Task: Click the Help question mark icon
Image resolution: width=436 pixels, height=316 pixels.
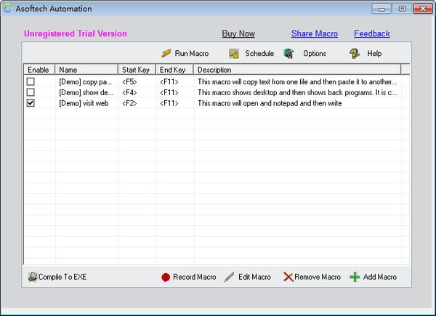Action: click(x=355, y=53)
